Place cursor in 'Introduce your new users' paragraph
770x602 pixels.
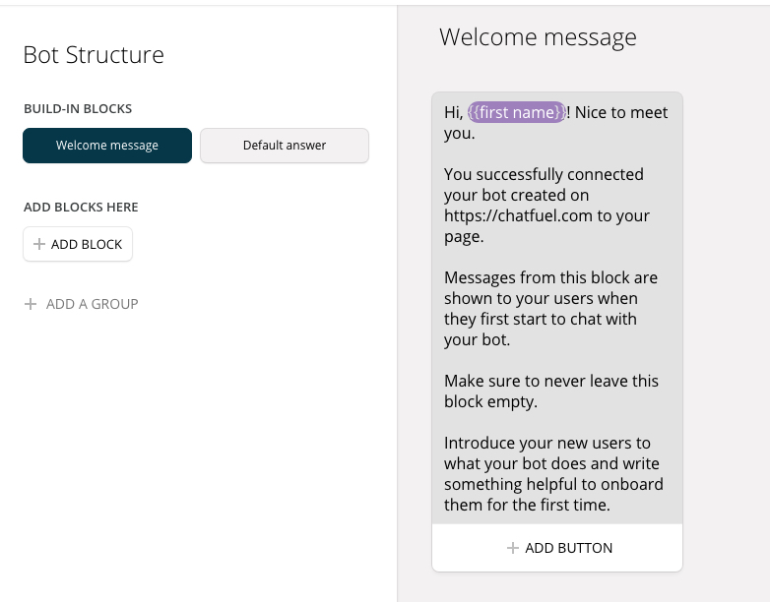tap(553, 473)
